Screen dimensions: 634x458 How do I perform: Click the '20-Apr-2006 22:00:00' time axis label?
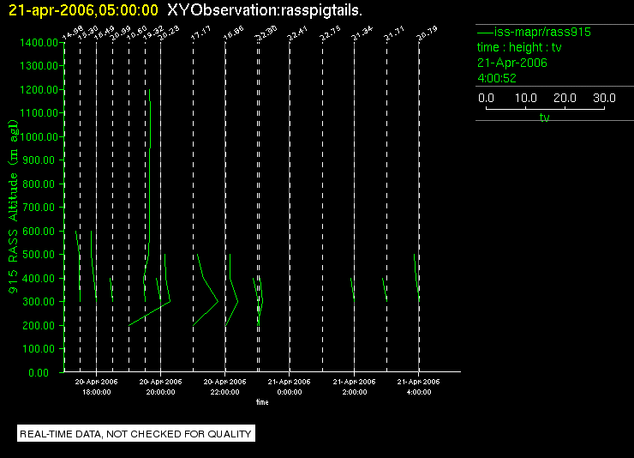224,387
